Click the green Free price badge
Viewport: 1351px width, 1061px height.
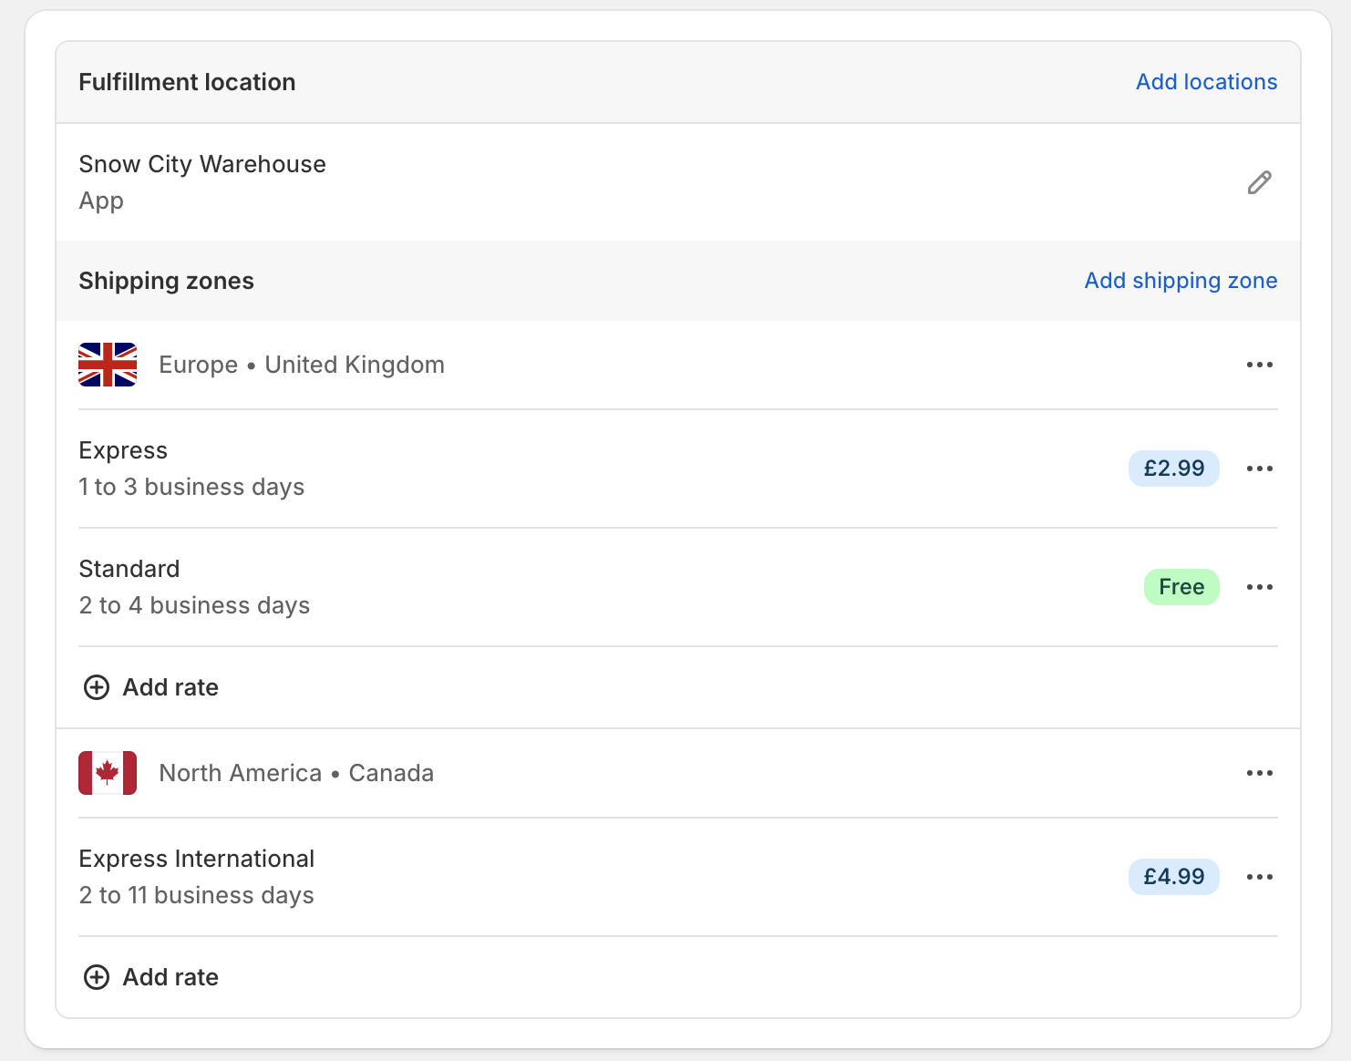point(1181,587)
